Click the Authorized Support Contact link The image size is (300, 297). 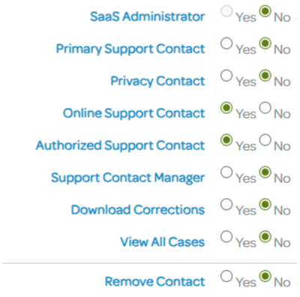pos(120,145)
